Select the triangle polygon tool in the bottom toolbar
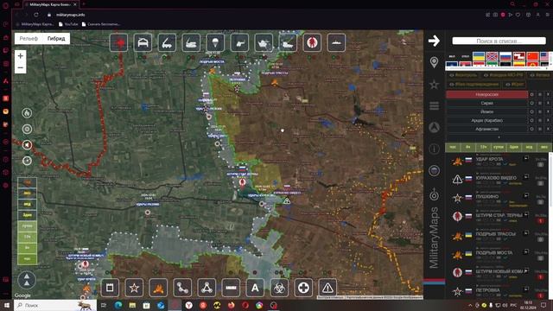Image resolution: width=553 pixels, height=311 pixels. tap(207, 288)
